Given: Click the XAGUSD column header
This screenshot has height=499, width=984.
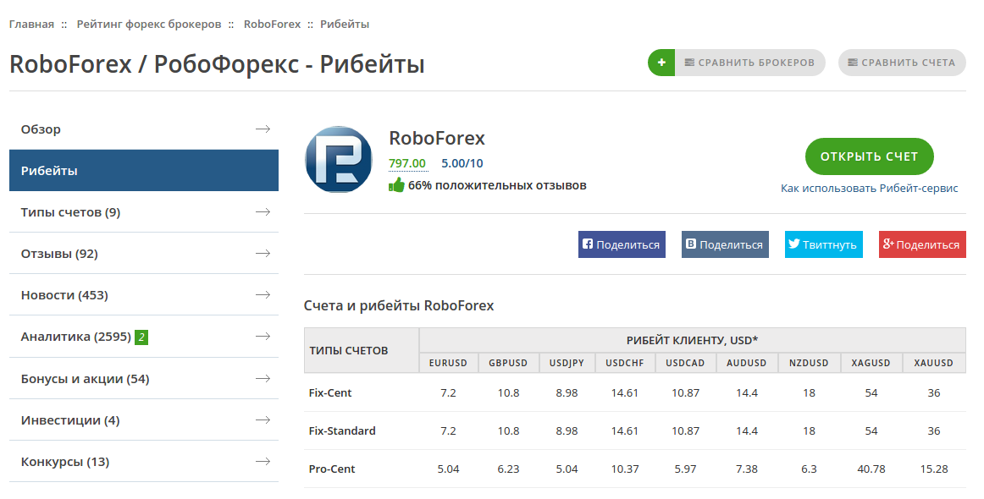Looking at the screenshot, I should coord(871,363).
